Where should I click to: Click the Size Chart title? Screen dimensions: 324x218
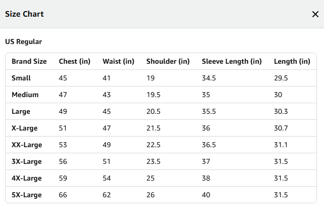pos(24,14)
